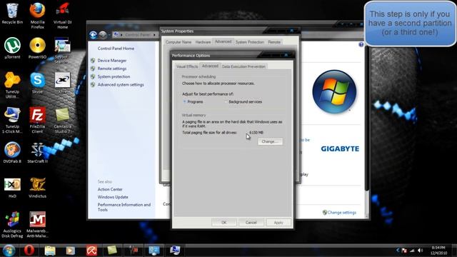Open Remote settings link in sidebar
Viewport: 457px width, 257px height.
tap(112, 69)
